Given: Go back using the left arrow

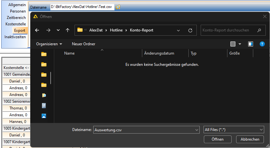Looking at the screenshot, I should coord(37,30).
